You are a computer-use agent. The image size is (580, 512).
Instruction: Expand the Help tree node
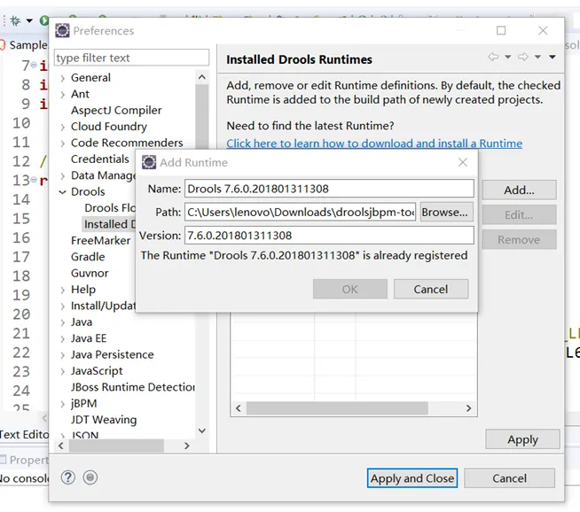62,290
